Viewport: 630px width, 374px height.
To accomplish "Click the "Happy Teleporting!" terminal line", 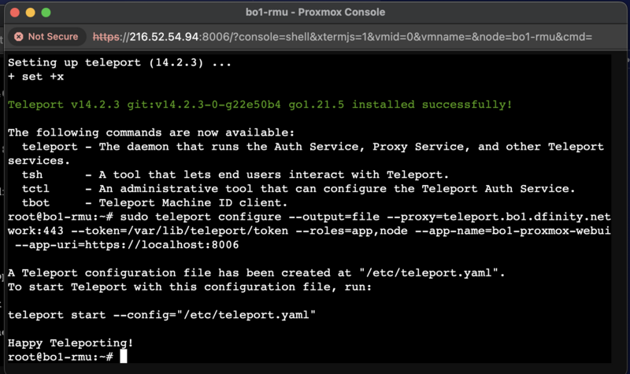I will pos(70,343).
